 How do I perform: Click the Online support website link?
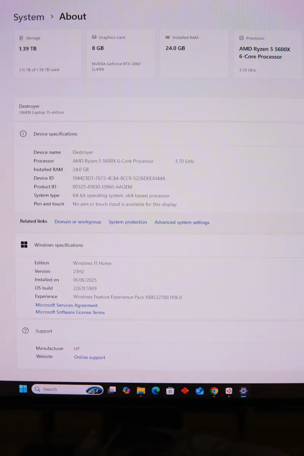[x=90, y=357]
